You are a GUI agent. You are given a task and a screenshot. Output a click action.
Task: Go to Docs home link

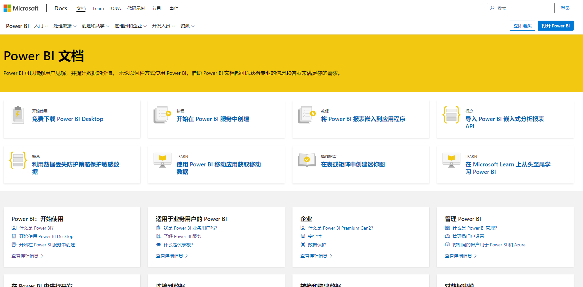coord(61,8)
